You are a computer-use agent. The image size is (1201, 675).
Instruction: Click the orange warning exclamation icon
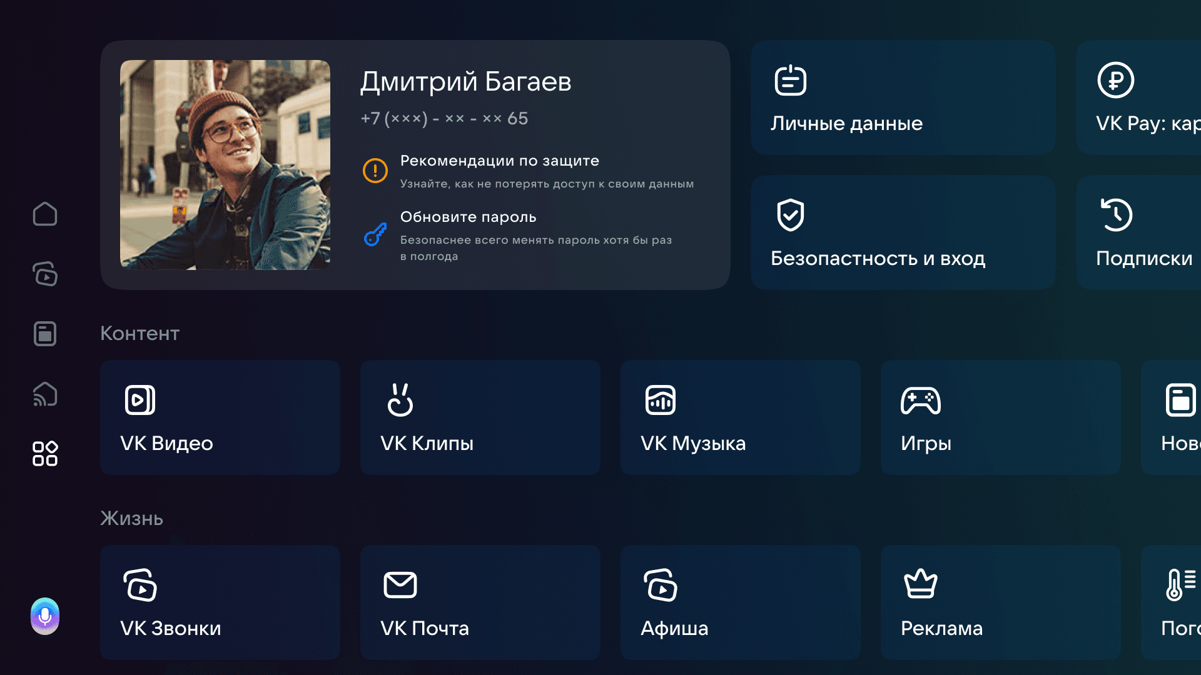click(x=375, y=170)
